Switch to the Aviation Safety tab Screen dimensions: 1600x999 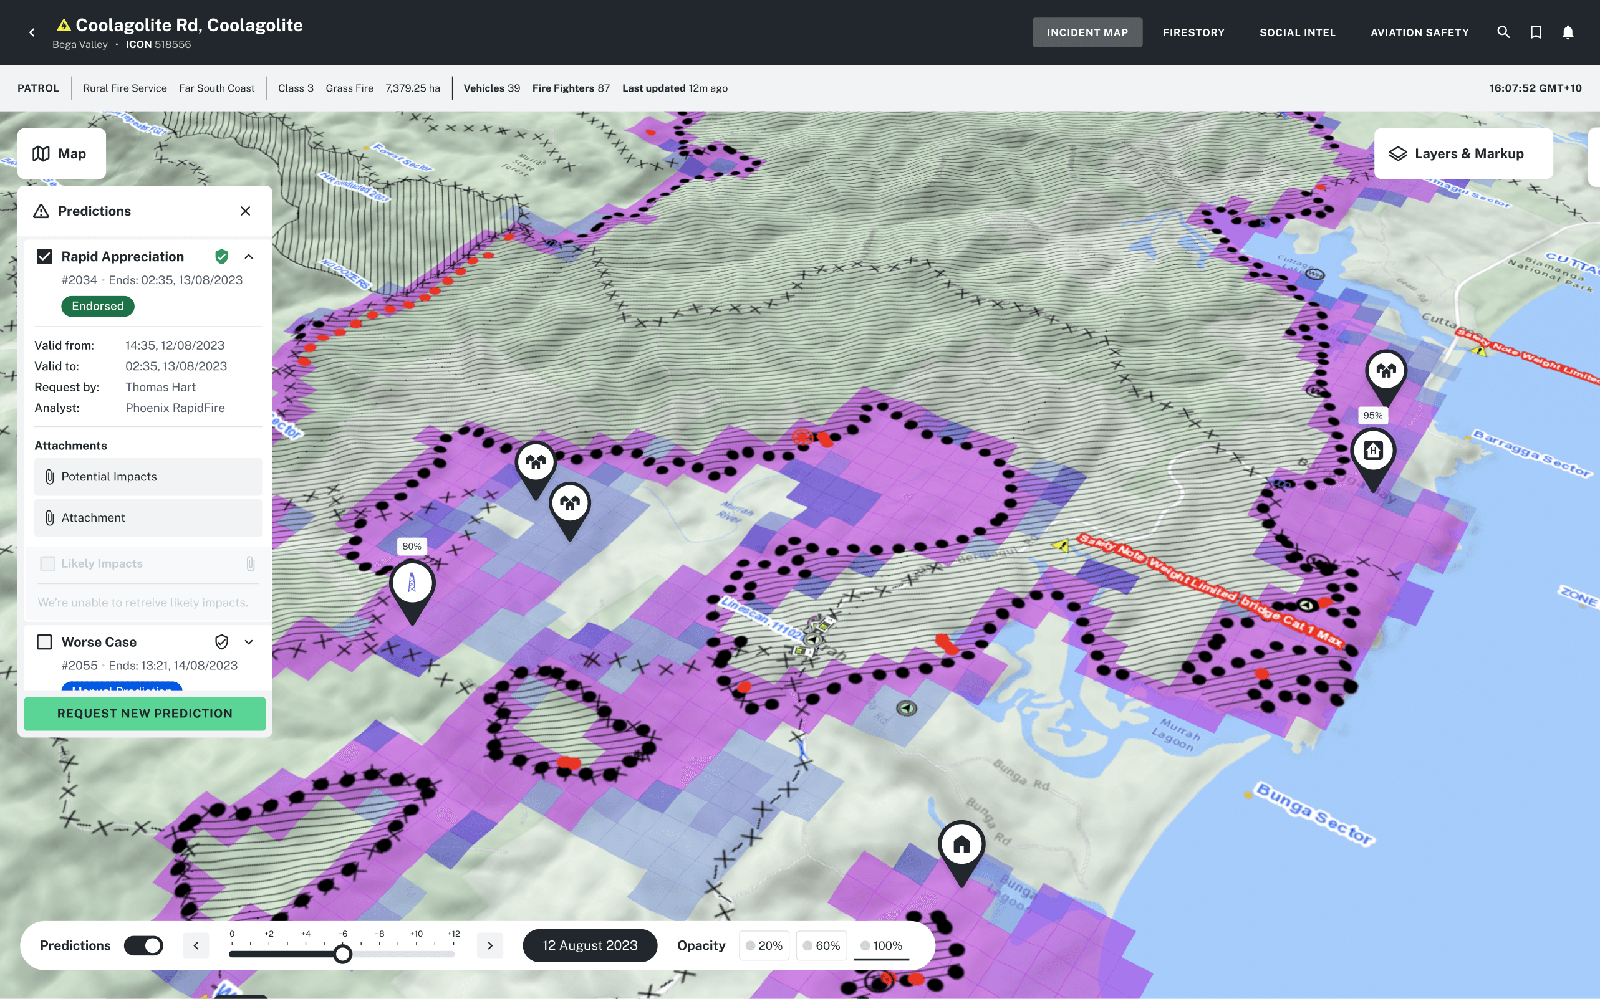pos(1420,32)
